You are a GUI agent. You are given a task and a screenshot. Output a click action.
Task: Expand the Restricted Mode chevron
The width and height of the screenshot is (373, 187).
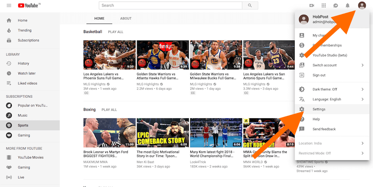(363, 154)
